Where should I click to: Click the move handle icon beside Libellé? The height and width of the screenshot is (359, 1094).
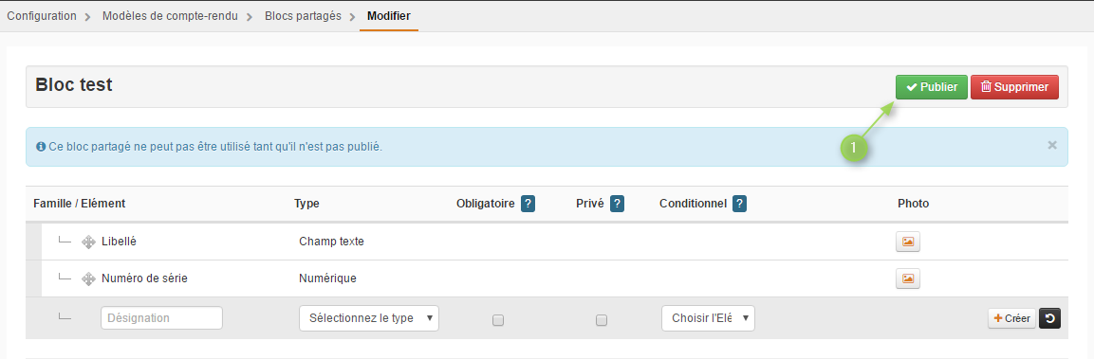(88, 242)
